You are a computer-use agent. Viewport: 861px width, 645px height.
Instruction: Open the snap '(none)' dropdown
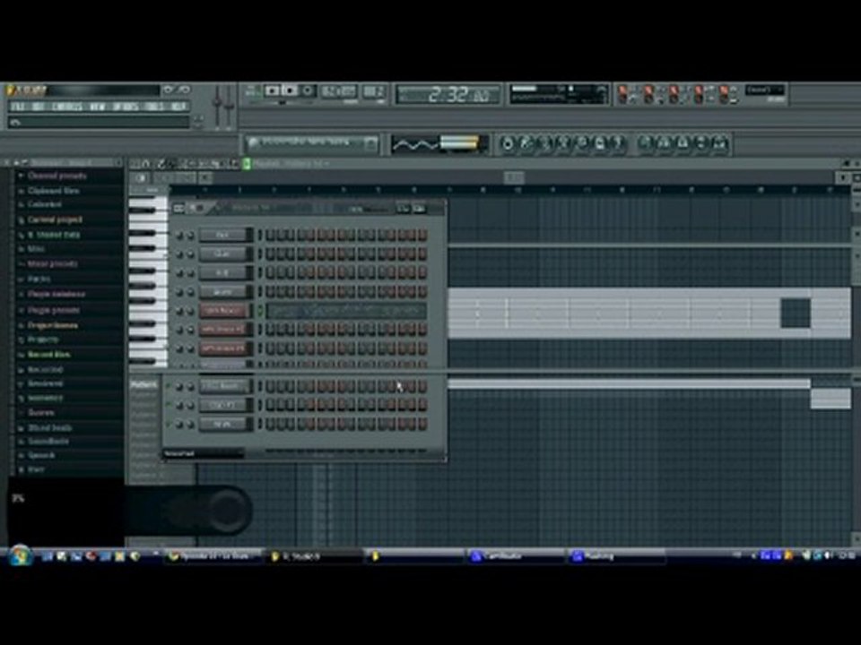764,90
